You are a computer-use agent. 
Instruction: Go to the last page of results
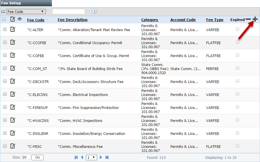(107, 157)
